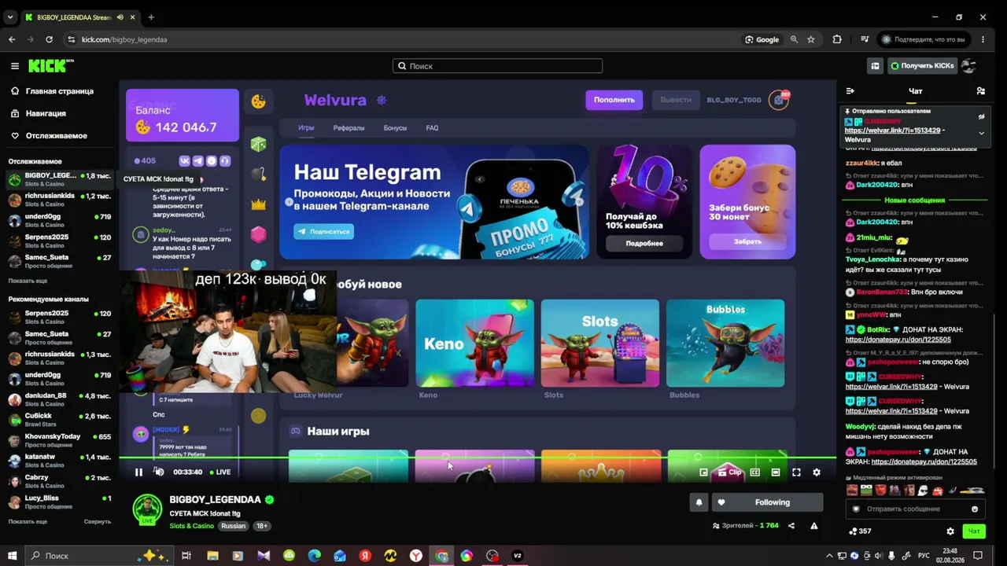Image resolution: width=1007 pixels, height=566 pixels.
Task: Open Отслеживаемое in sidebar
Action: click(49, 135)
